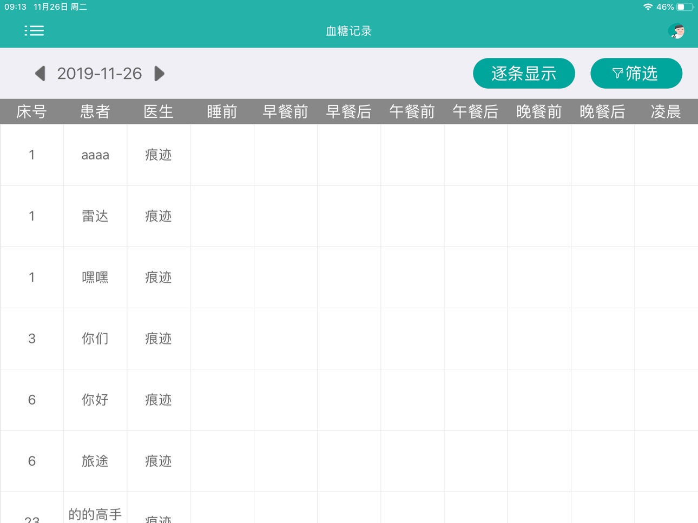Click the 患者 column header
The width and height of the screenshot is (698, 523).
[95, 111]
